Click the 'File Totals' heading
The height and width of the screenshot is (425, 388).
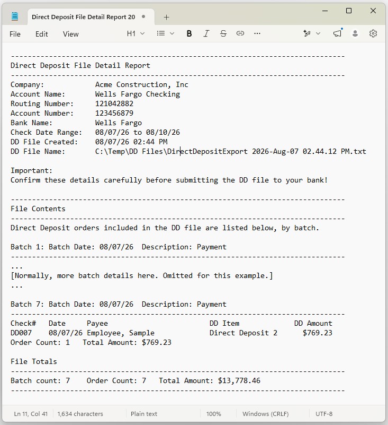coord(33,361)
